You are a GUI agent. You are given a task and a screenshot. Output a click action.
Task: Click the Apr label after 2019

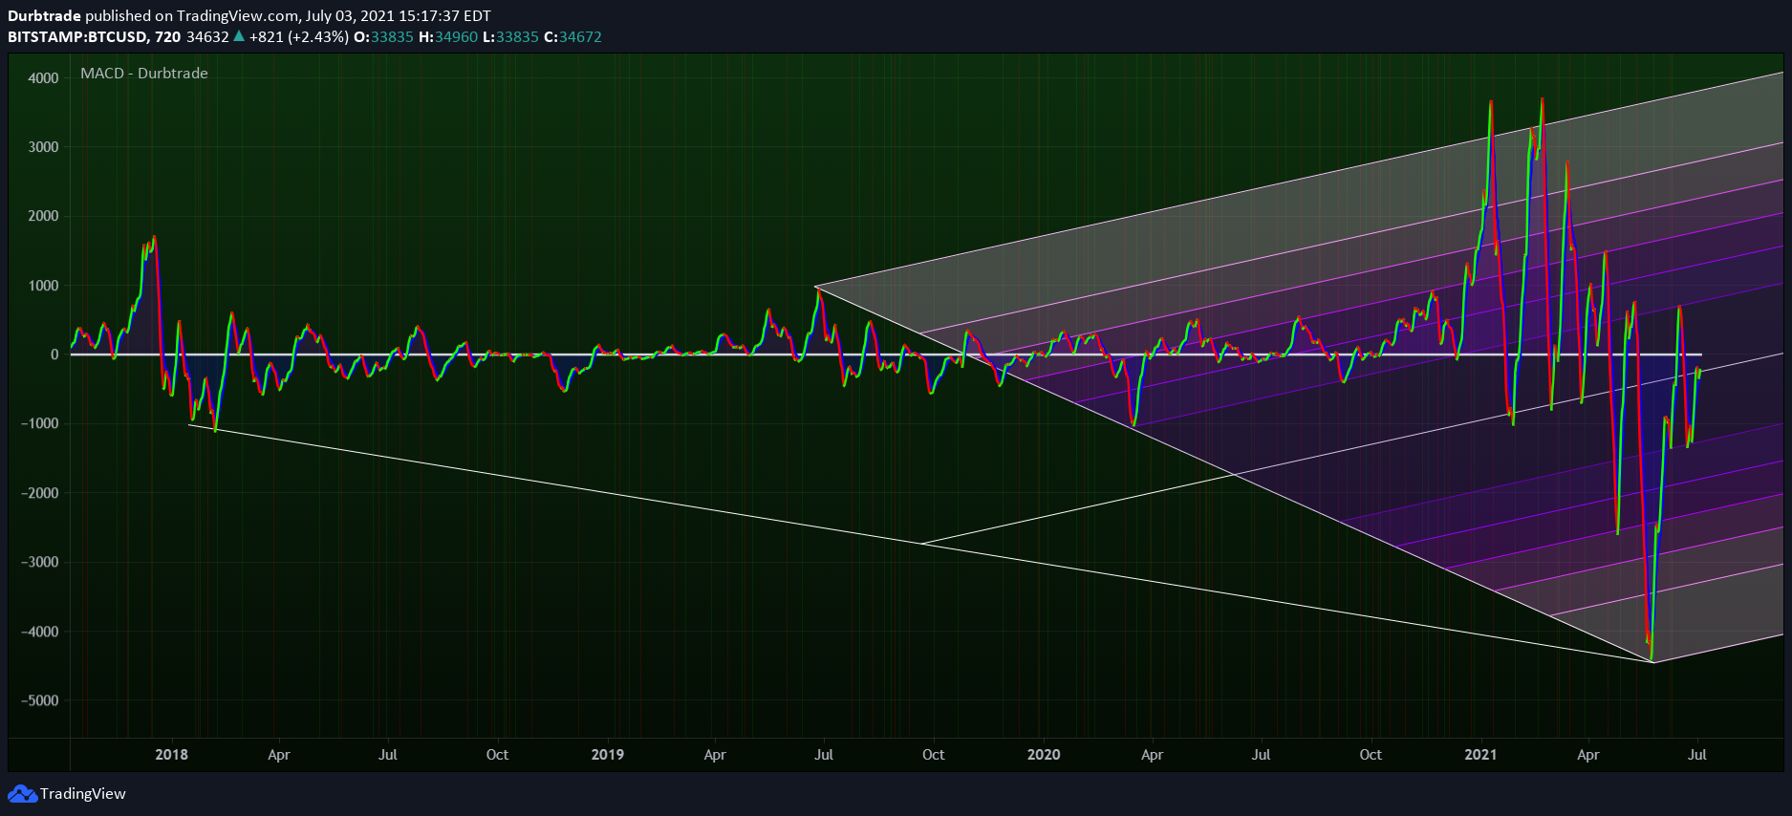coord(715,755)
